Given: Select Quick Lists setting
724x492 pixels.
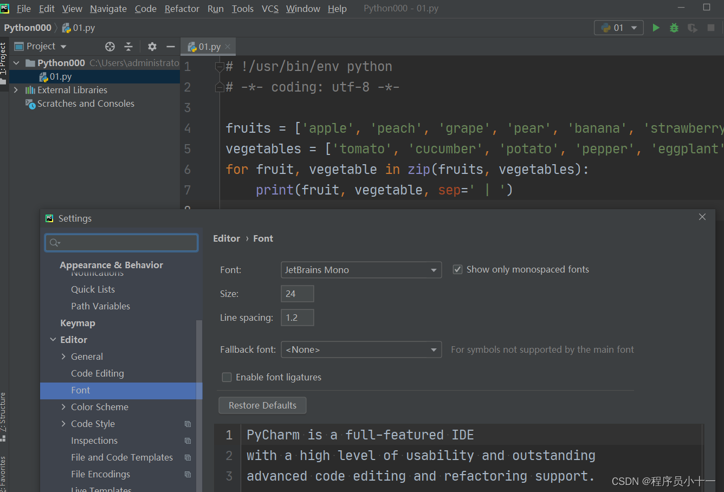Looking at the screenshot, I should [93, 289].
